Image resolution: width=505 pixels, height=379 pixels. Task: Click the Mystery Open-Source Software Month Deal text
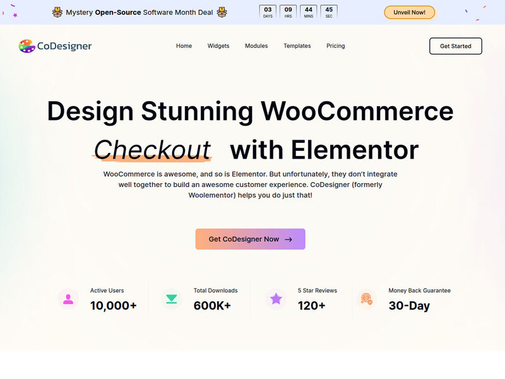pos(140,13)
